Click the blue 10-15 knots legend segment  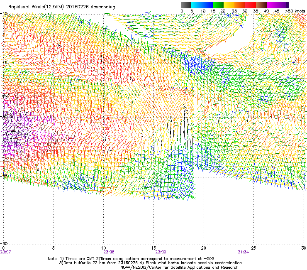207,5
